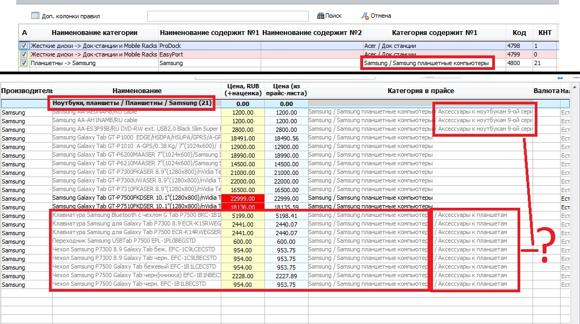Select 'Acer / Док станции' cell in ProDock row

tap(434, 46)
